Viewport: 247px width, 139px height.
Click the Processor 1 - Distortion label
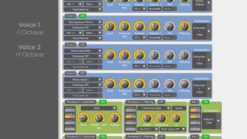click(x=81, y=102)
